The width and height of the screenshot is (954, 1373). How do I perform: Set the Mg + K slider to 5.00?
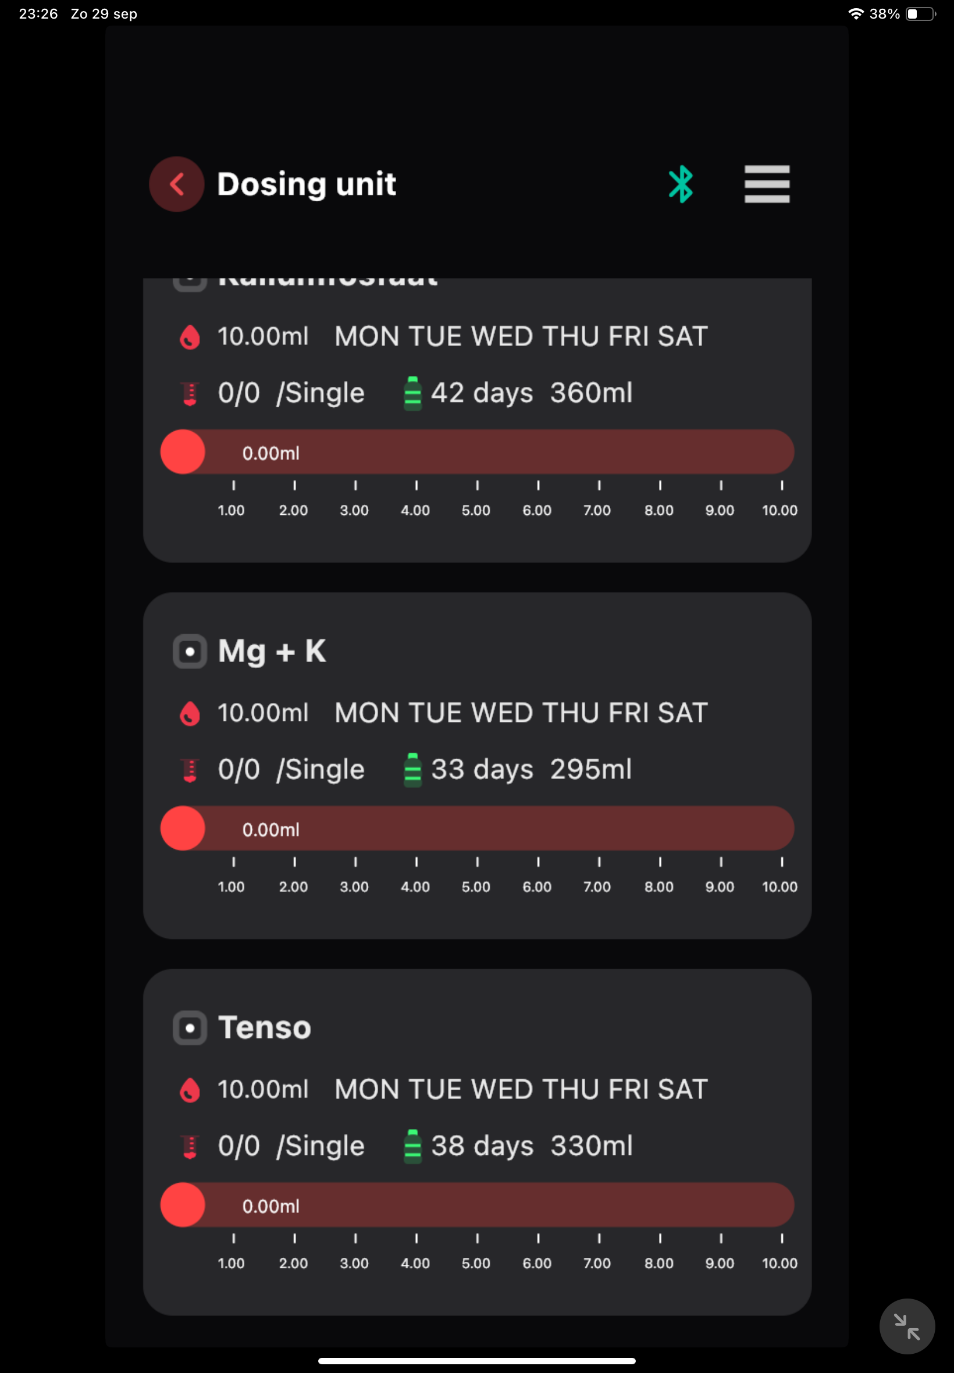click(x=477, y=828)
